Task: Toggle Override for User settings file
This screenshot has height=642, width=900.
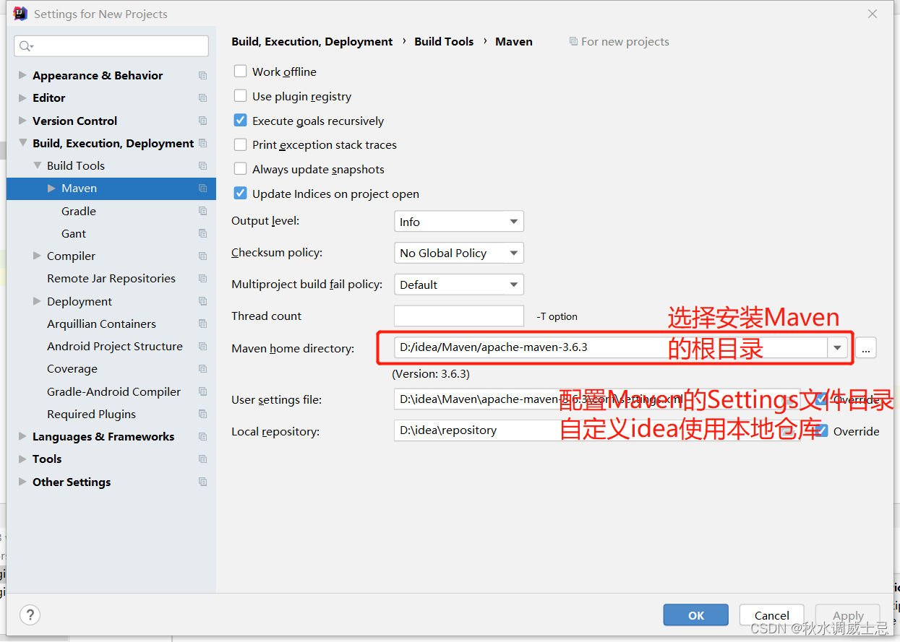Action: coord(821,399)
